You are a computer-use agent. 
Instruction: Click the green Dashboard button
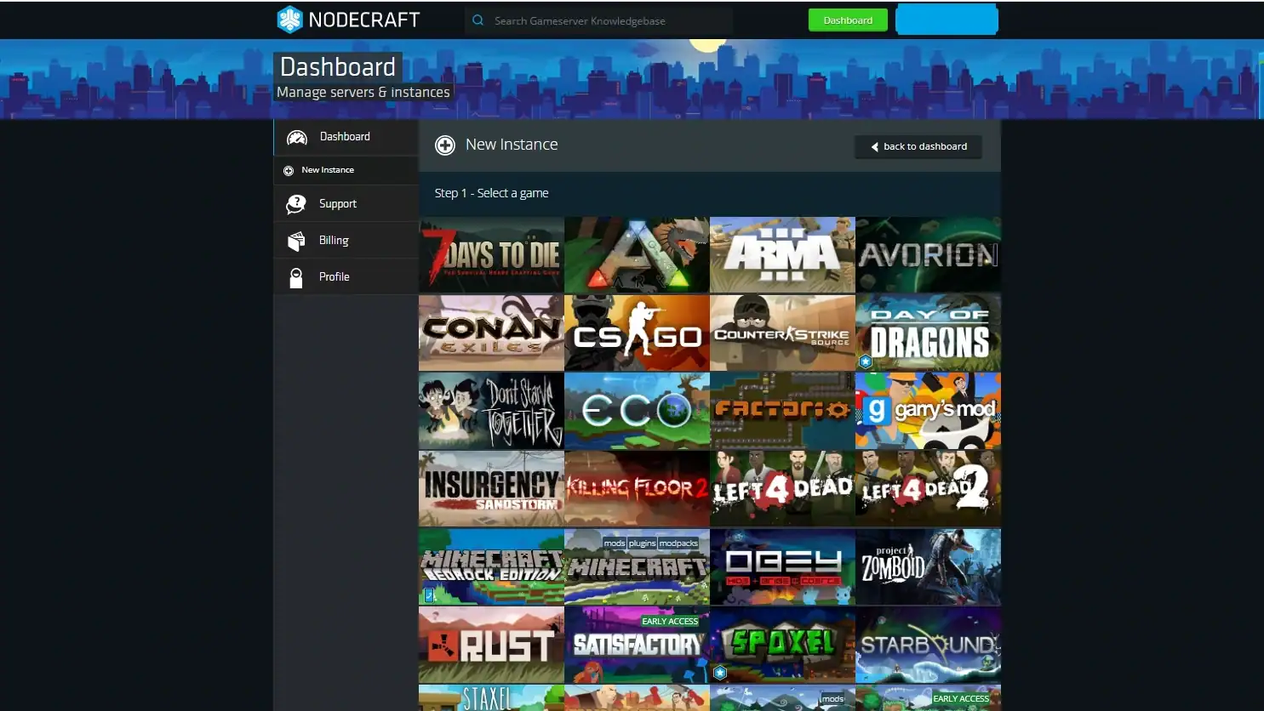click(848, 20)
